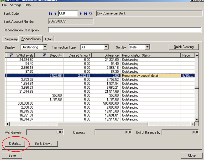The height and width of the screenshot is (160, 204).
Task: Click the 2,522.66 deposit cell
Action: 49,76
